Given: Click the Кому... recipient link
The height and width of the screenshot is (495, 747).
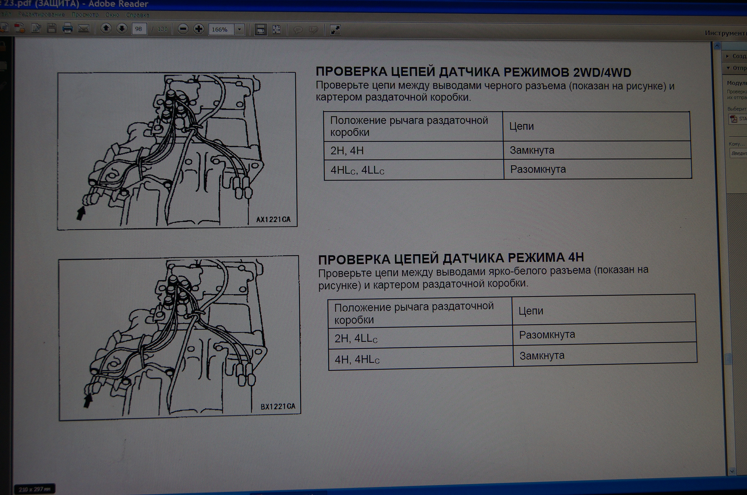Looking at the screenshot, I should 736,144.
